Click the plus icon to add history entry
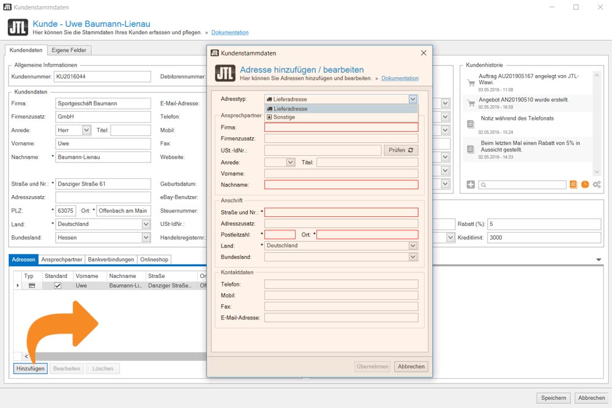This screenshot has height=408, width=612. 471,184
